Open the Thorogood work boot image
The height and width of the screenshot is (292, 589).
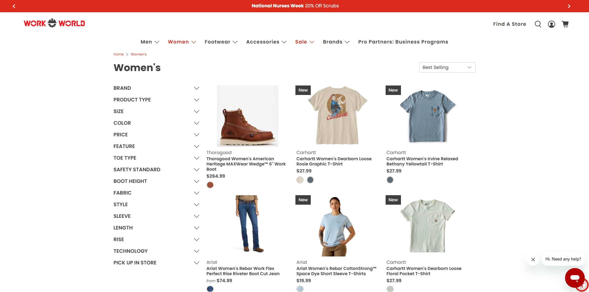(x=248, y=116)
